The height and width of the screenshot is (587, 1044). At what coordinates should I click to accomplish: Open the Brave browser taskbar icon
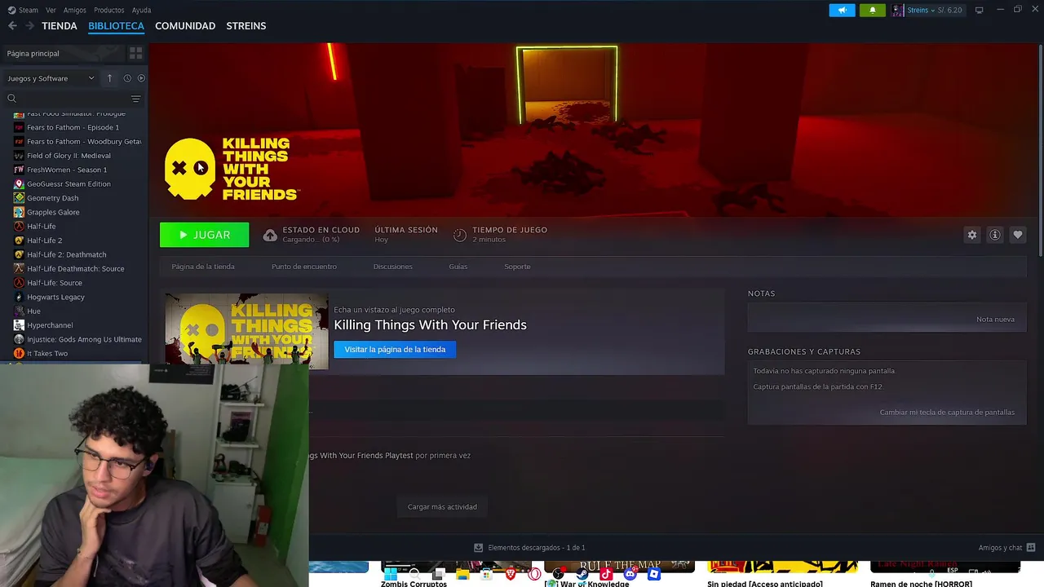pyautogui.click(x=511, y=575)
